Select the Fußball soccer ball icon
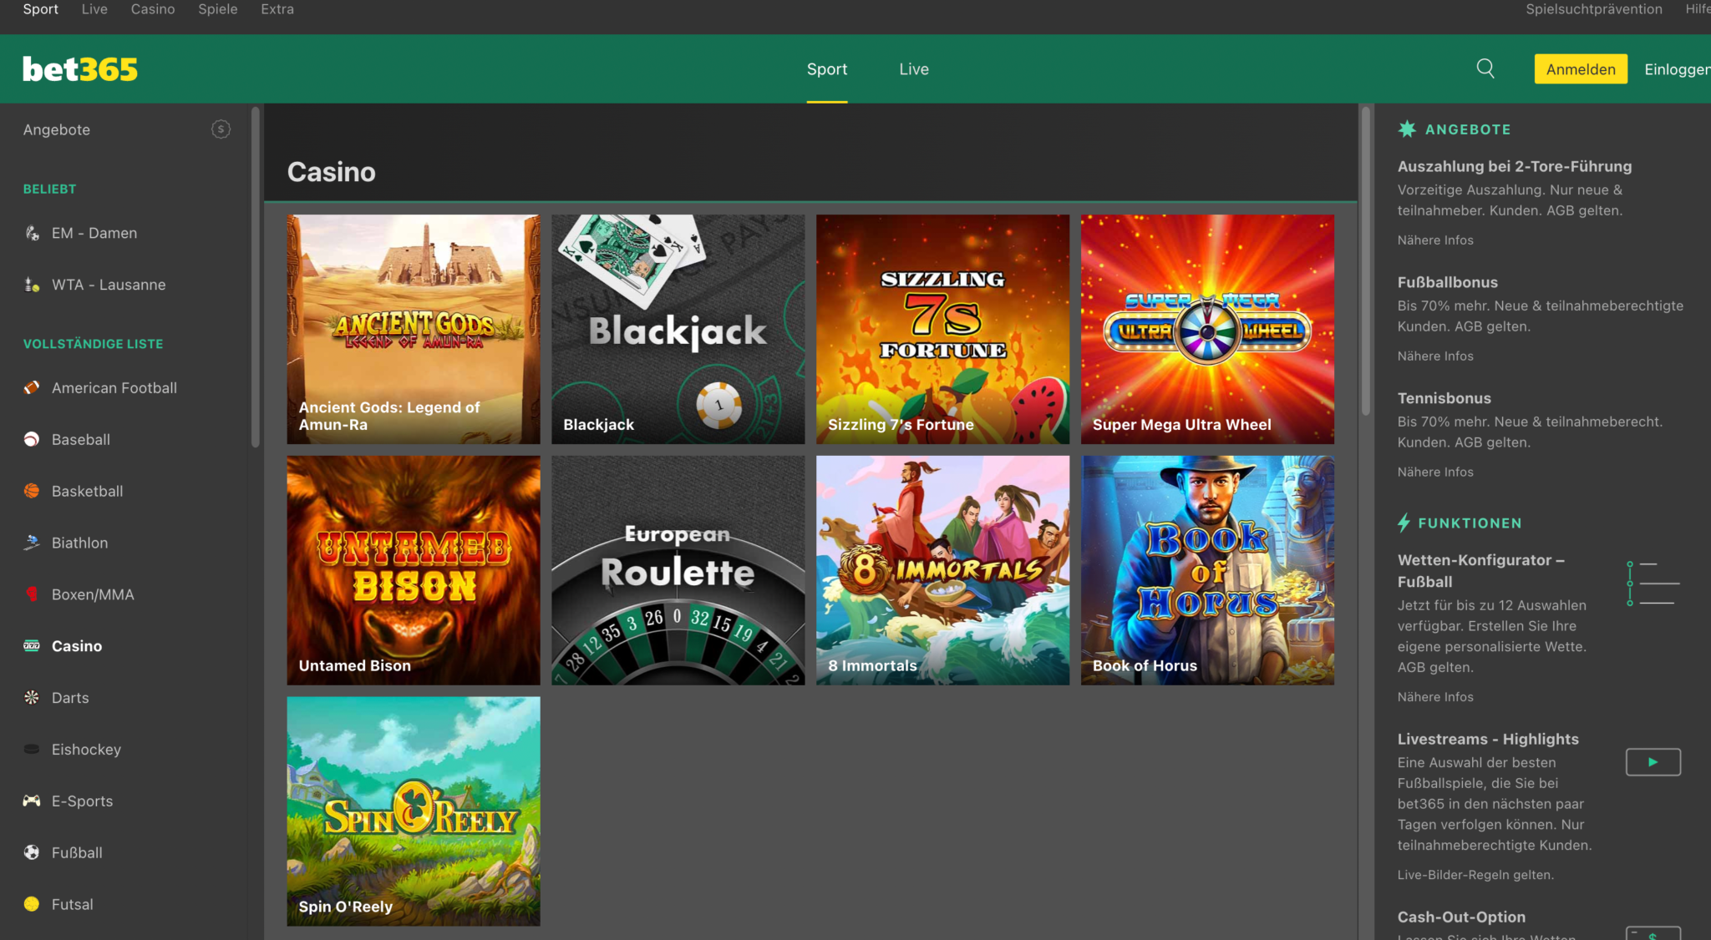This screenshot has height=940, width=1711. tap(31, 852)
